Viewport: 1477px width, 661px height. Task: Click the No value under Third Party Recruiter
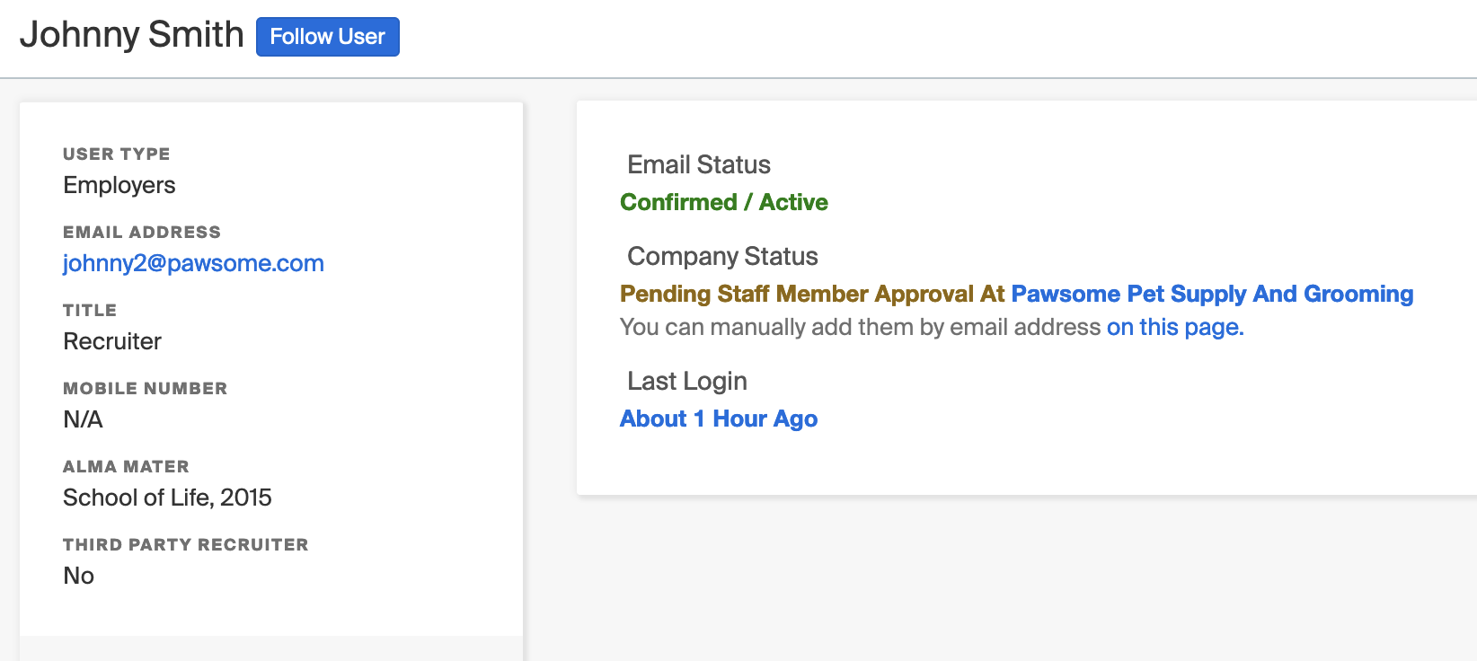coord(78,576)
